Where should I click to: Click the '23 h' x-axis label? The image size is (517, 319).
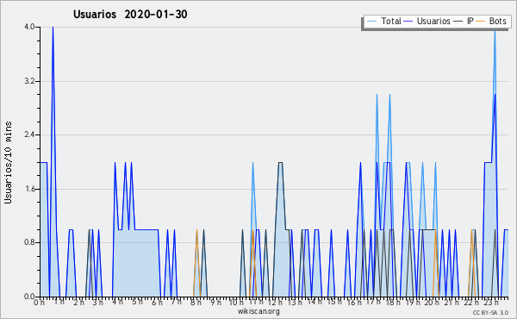pos(490,302)
